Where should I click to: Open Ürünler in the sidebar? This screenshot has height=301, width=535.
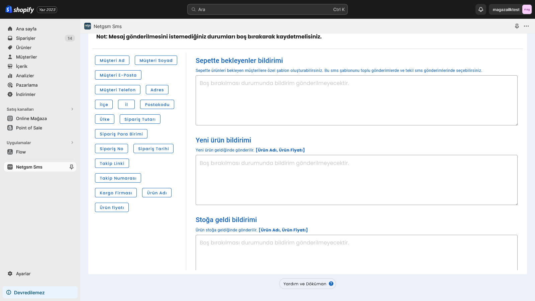coord(40,47)
